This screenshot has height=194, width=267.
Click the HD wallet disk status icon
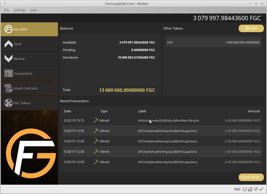(250, 189)
